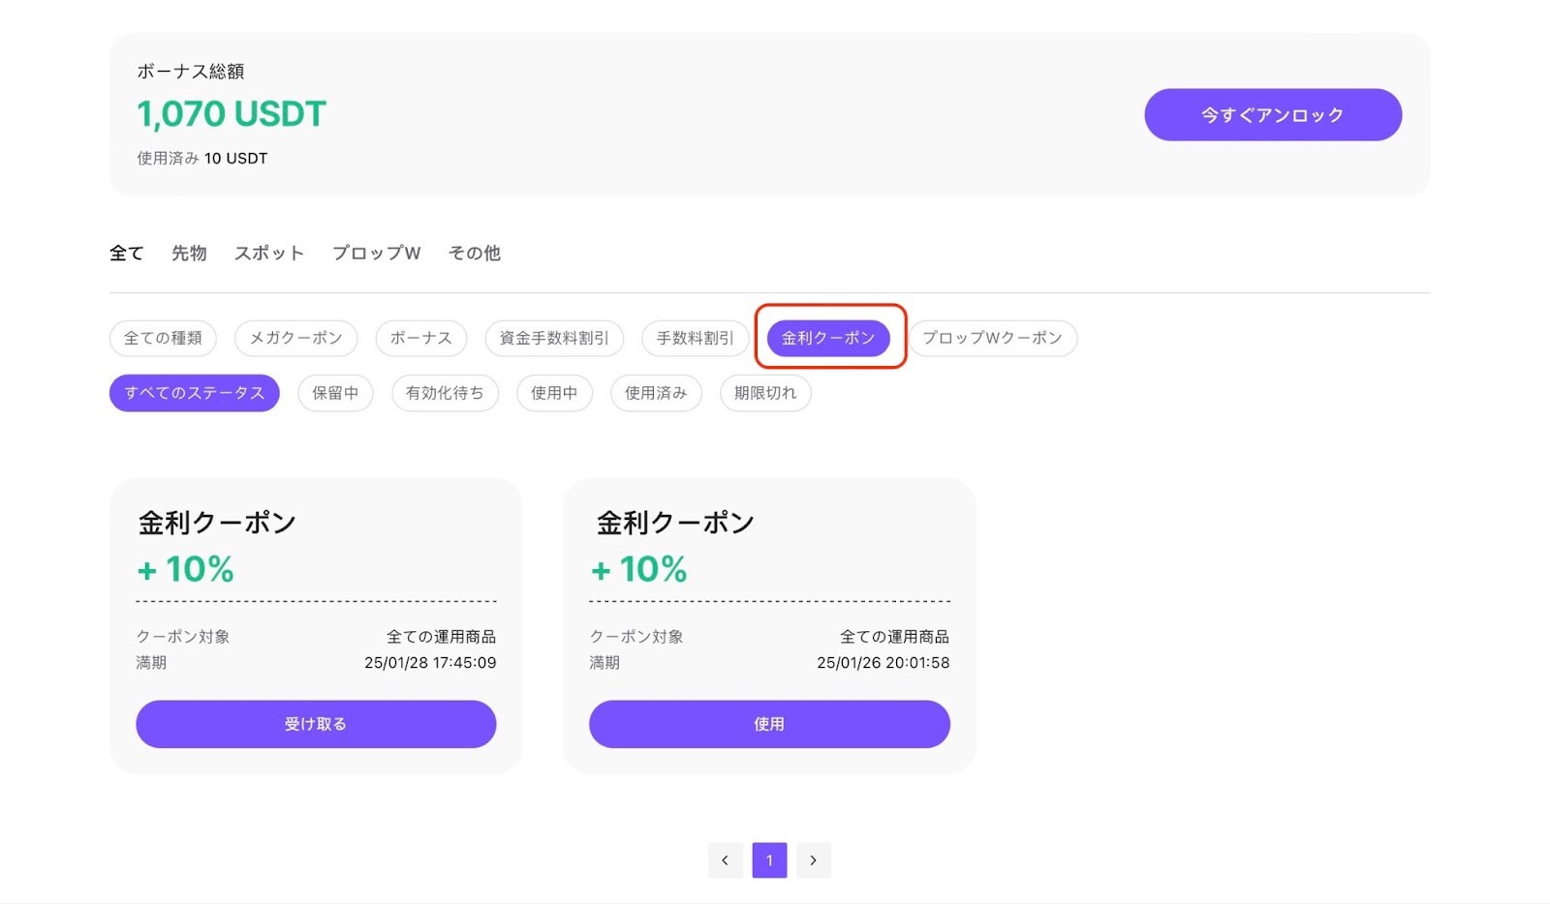The image size is (1550, 904).
Task: Switch to the プロップW tab
Action: (x=377, y=254)
